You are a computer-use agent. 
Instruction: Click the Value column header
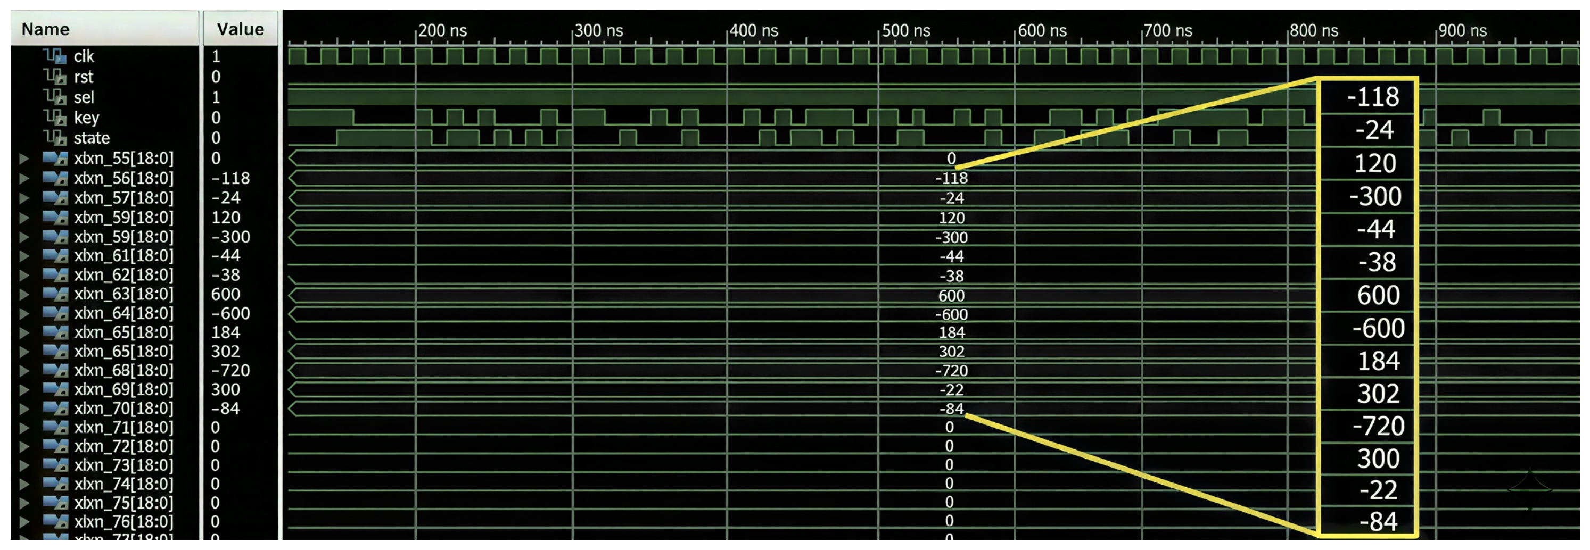(x=240, y=29)
